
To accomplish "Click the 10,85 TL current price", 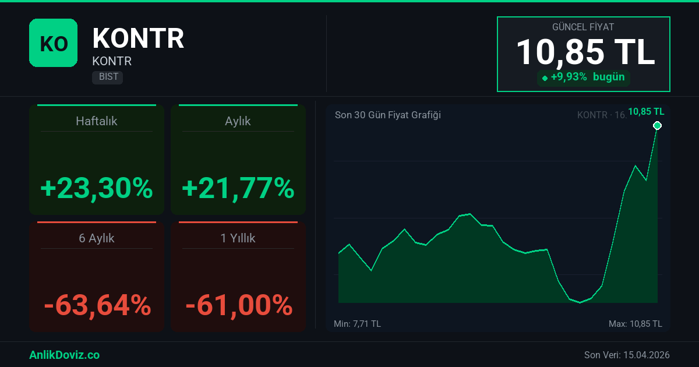I will point(585,51).
